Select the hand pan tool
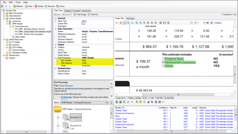The image size is (238, 134). [x=120, y=23]
